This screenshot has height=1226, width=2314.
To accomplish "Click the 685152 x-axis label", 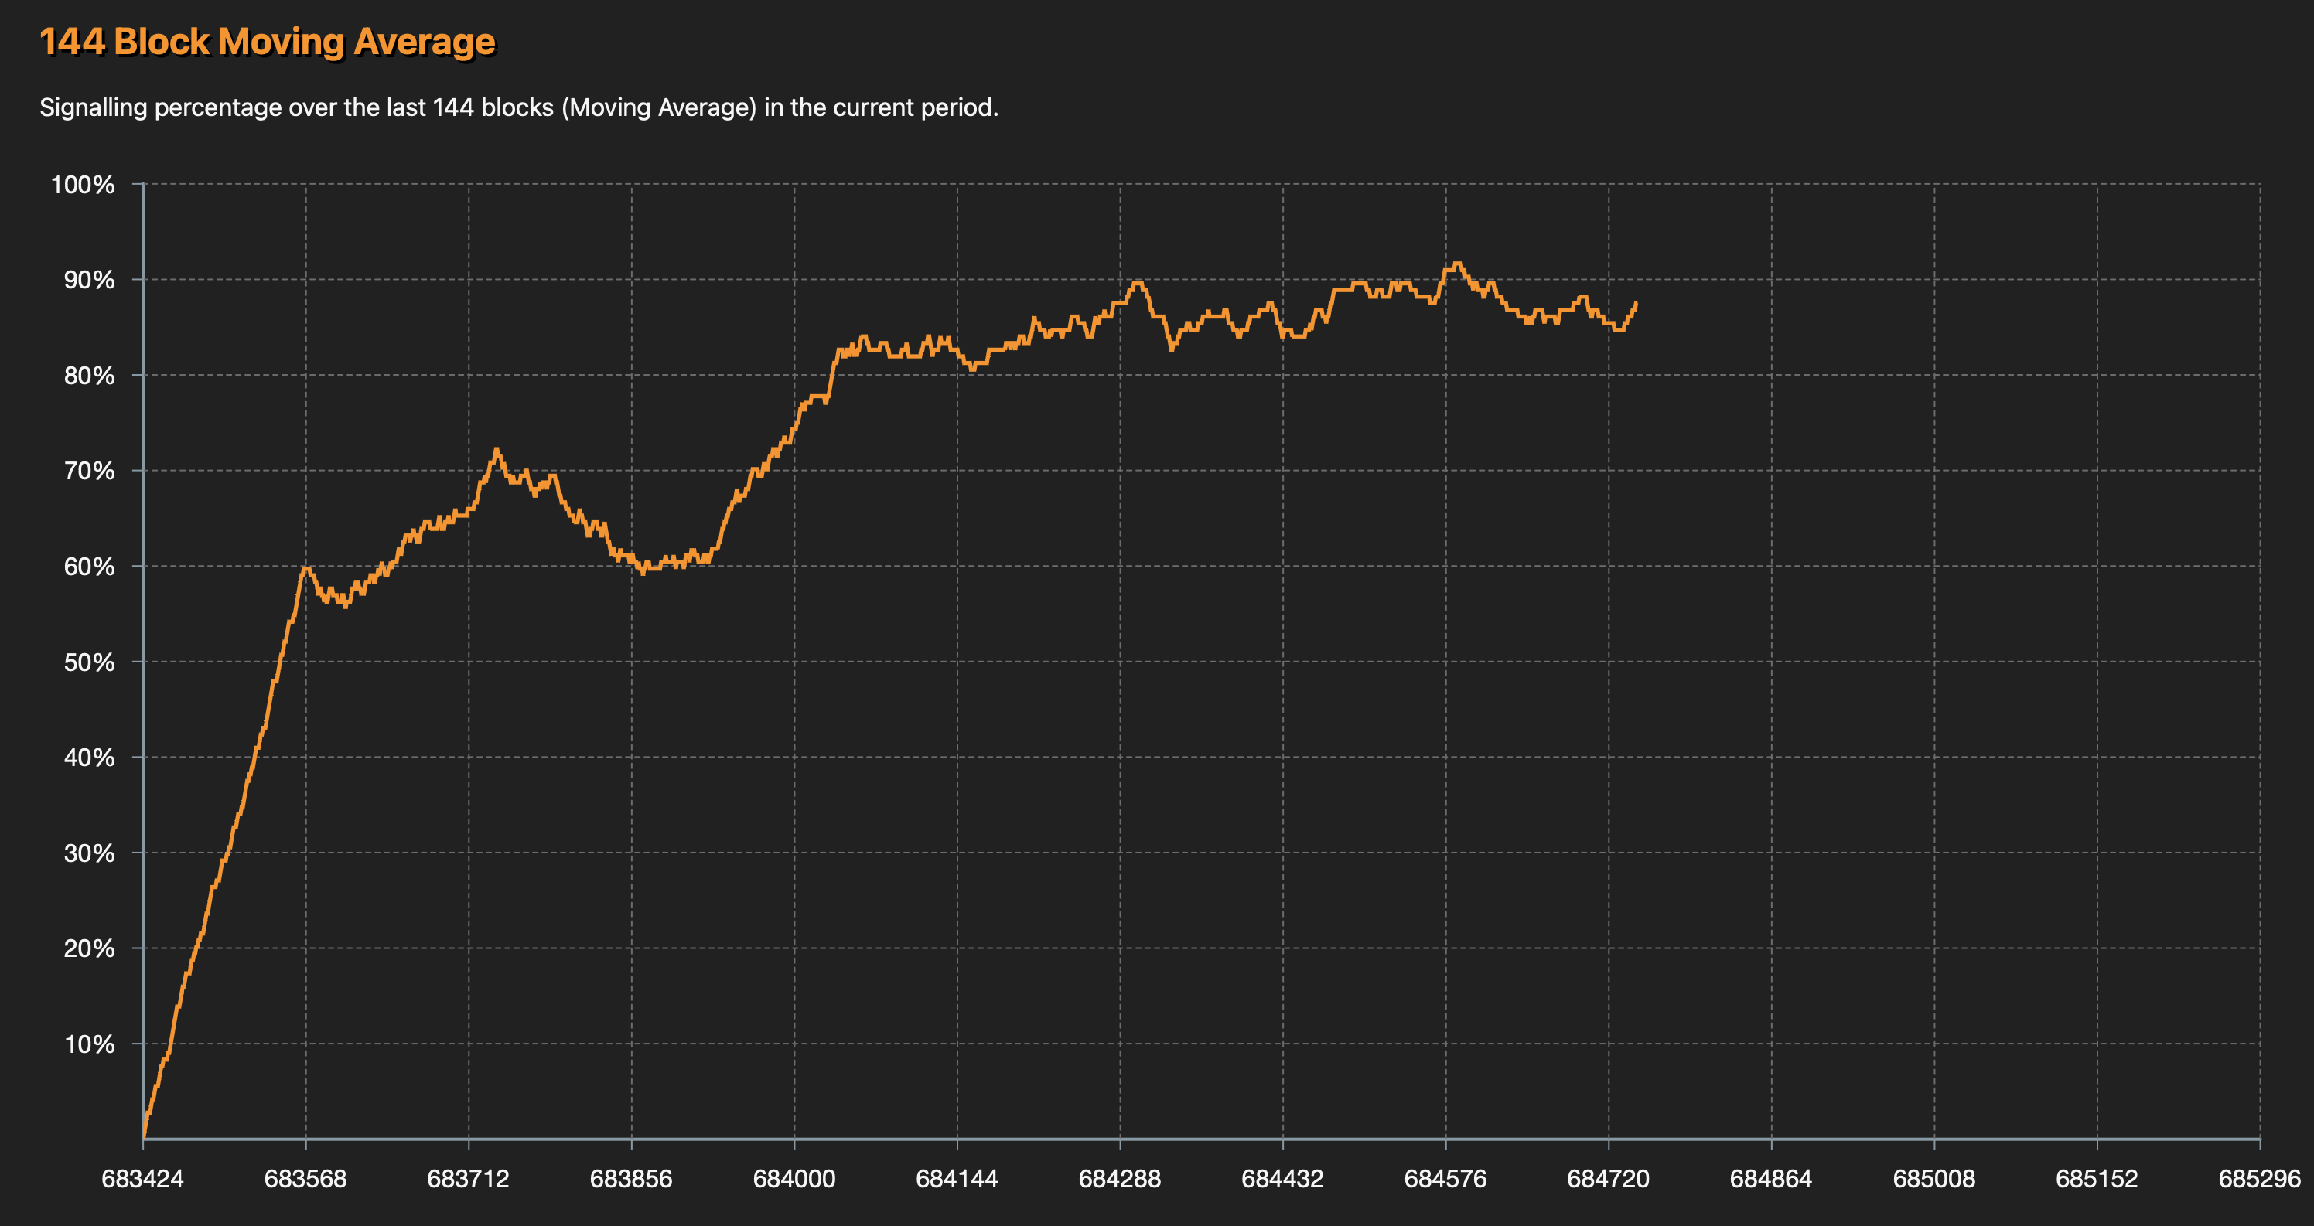I will click(2097, 1180).
